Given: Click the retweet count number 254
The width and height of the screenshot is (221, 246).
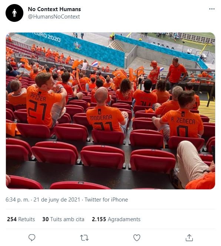Looking at the screenshot, I should click(x=12, y=219).
